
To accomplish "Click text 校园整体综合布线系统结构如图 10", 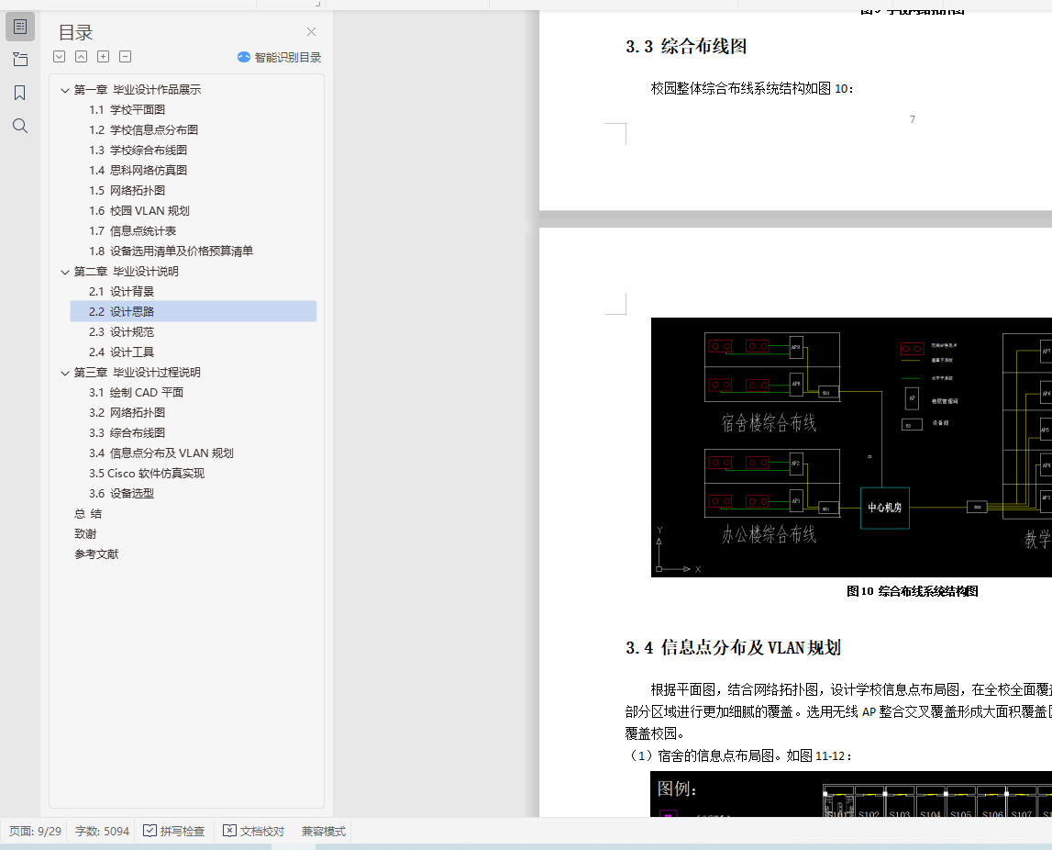I will click(751, 89).
